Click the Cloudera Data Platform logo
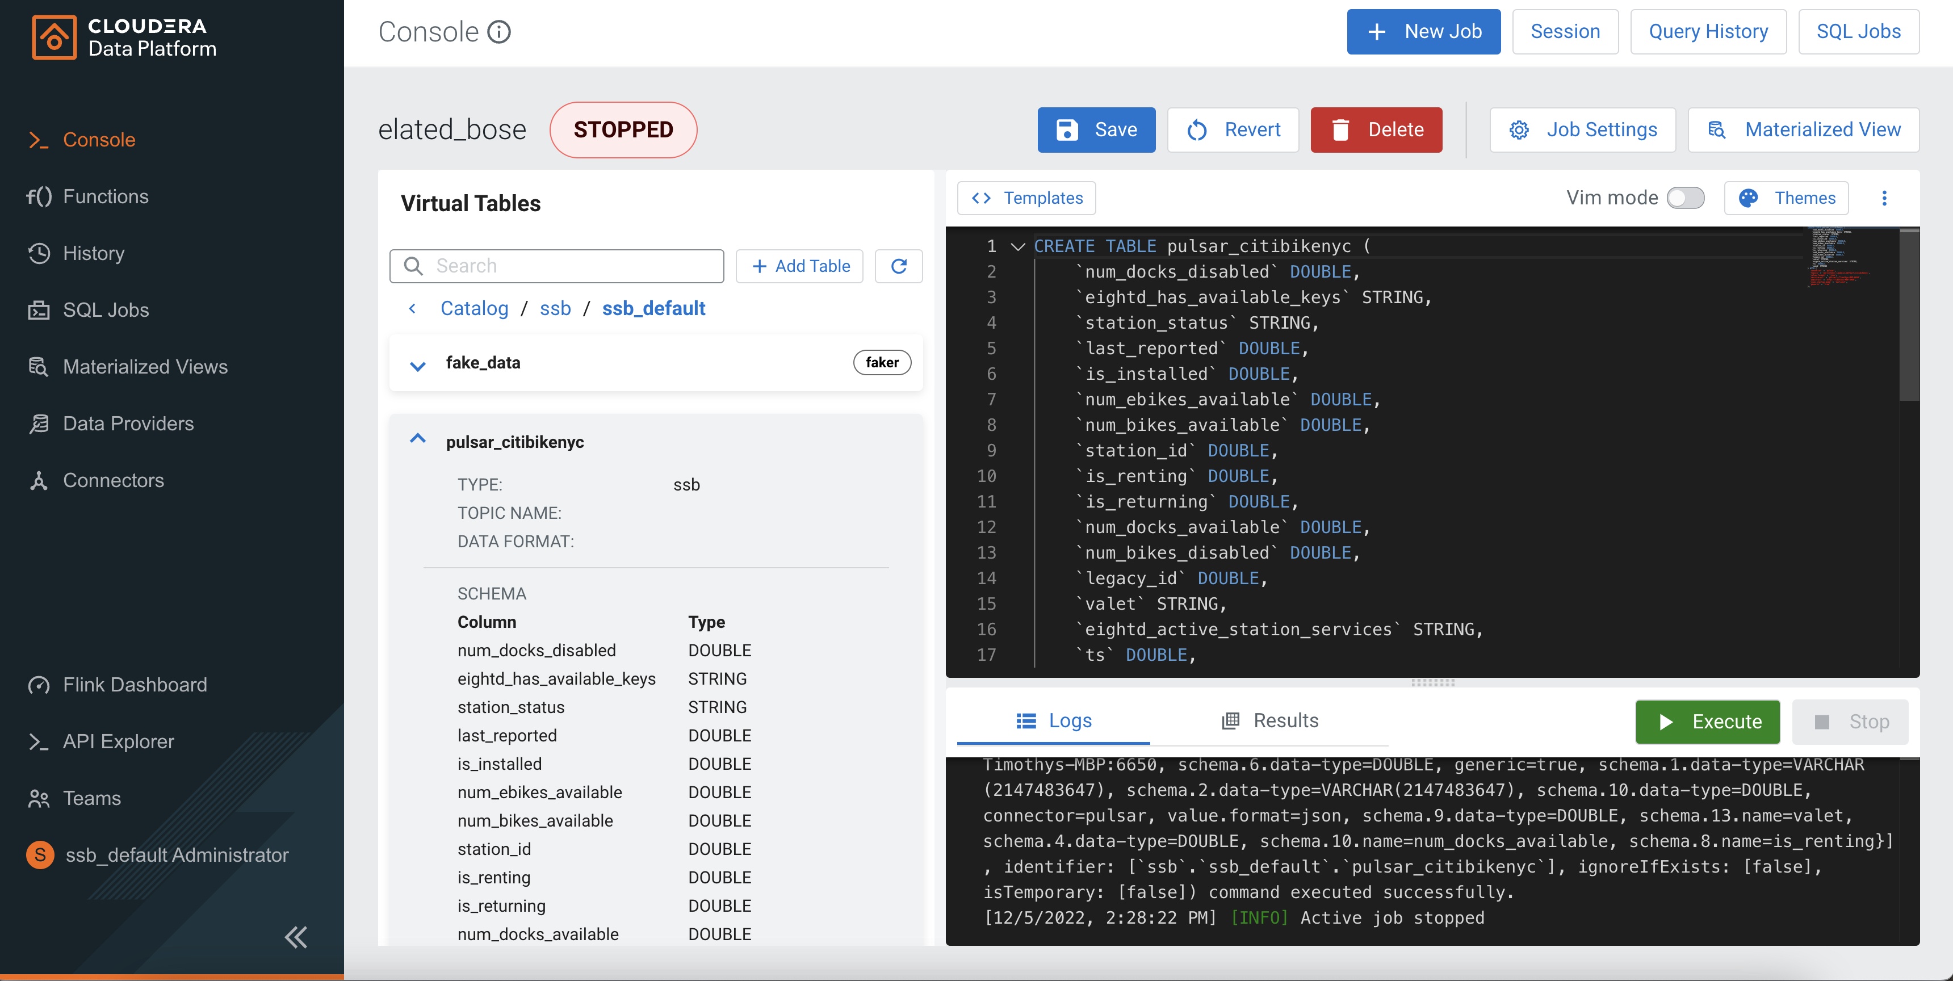 click(125, 37)
